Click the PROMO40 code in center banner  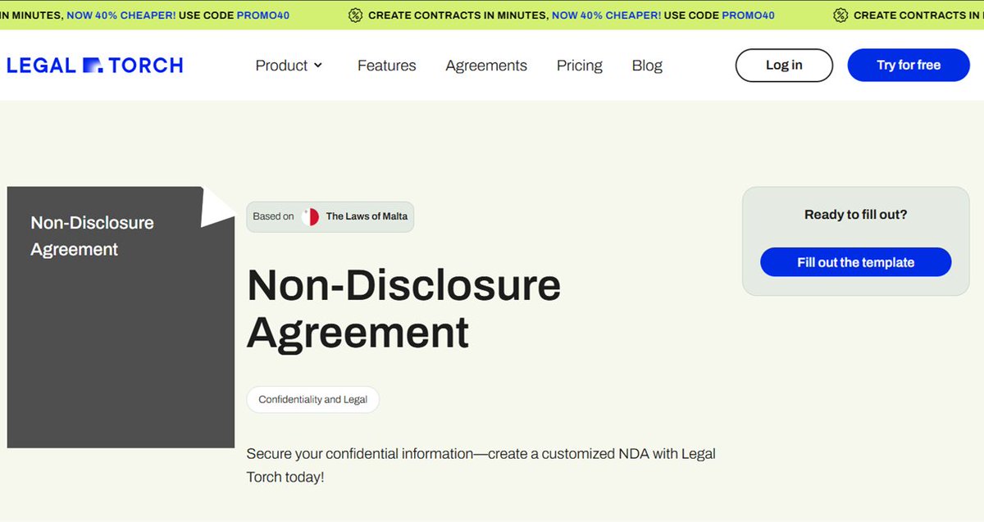coord(748,16)
